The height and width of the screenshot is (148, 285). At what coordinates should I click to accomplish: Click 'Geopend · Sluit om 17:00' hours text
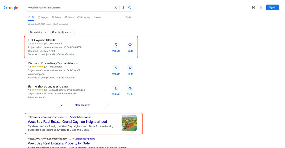(x=41, y=51)
